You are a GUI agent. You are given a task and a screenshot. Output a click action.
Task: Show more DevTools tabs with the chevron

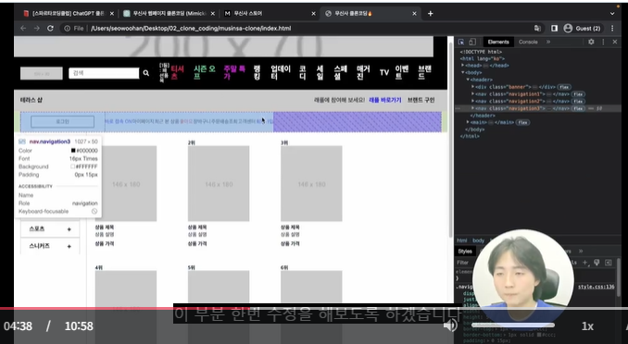(548, 42)
